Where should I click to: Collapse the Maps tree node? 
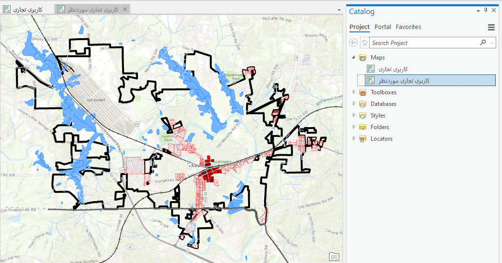pos(354,58)
